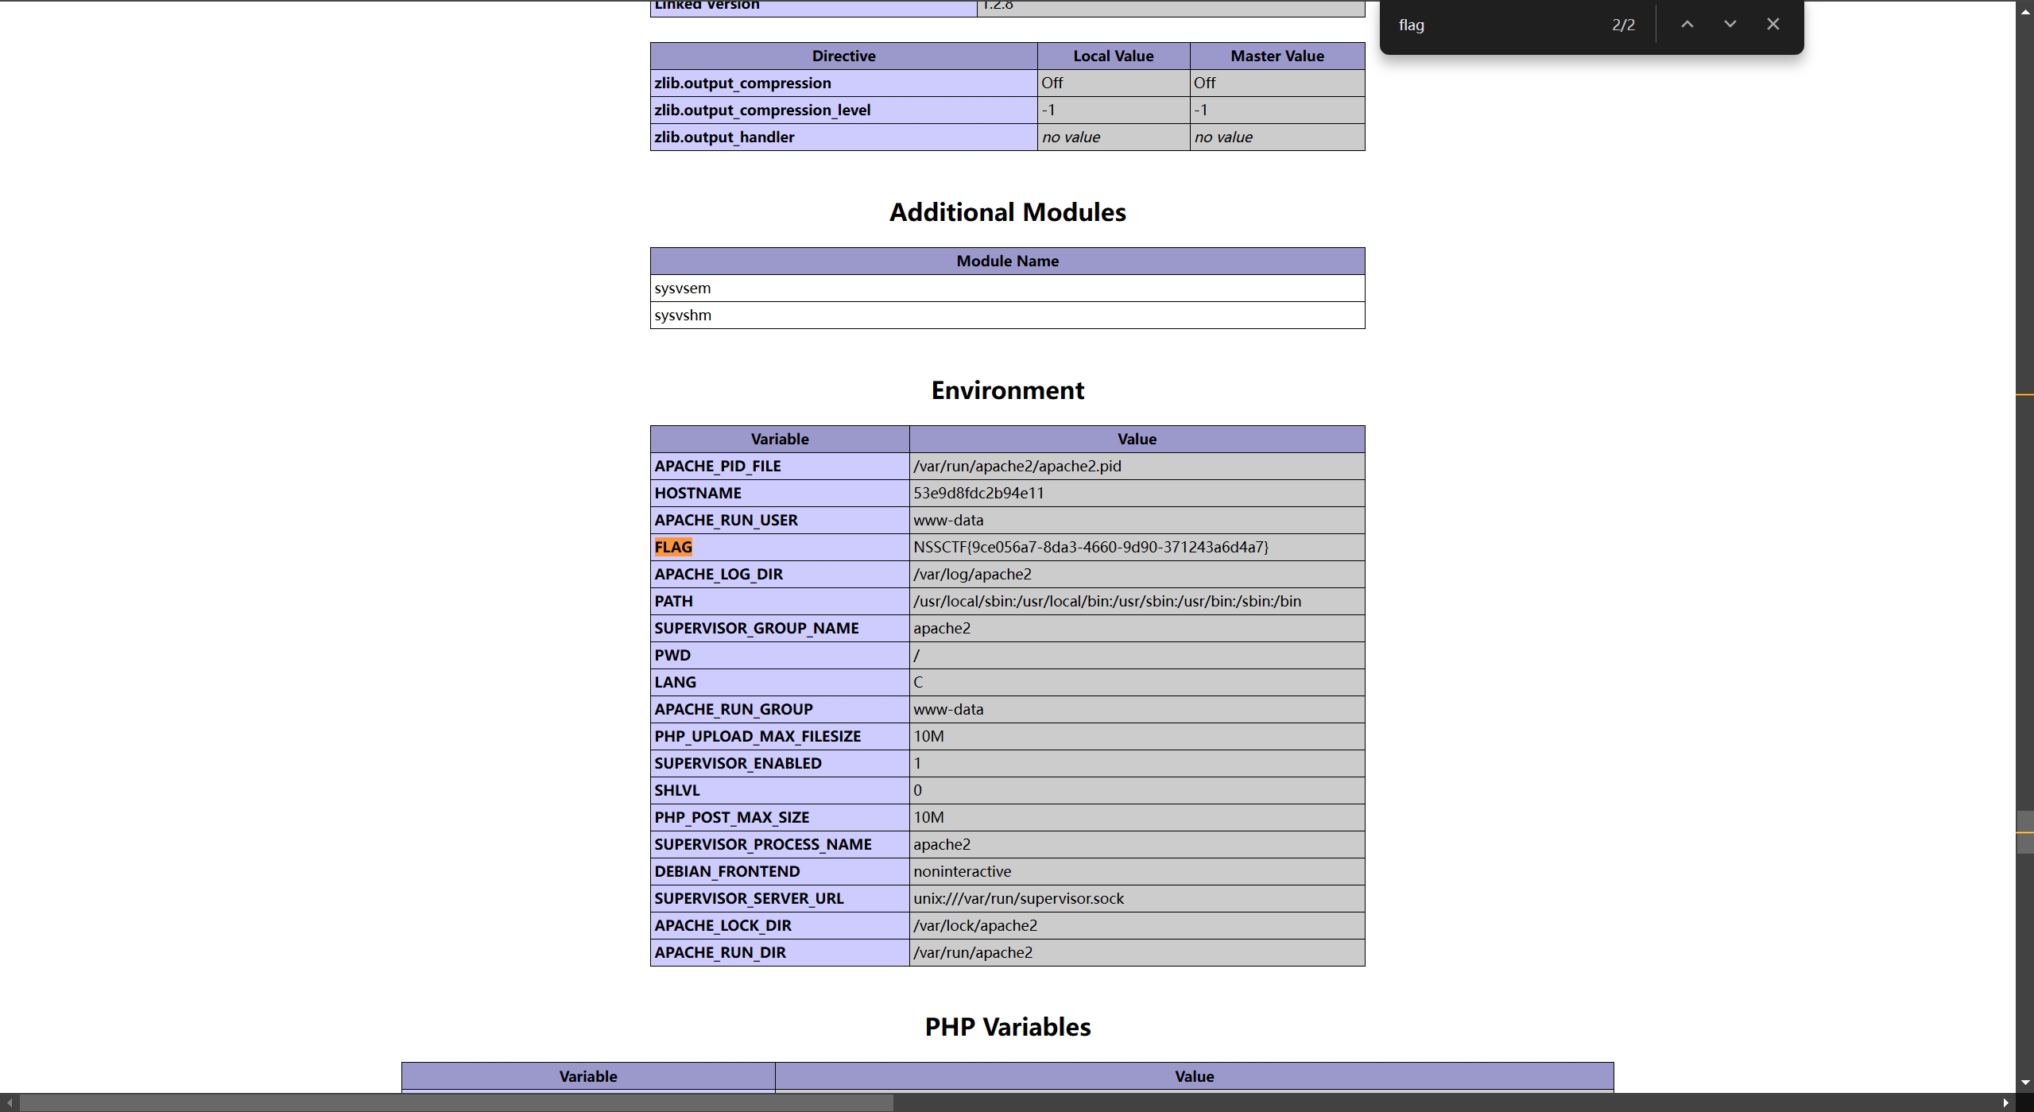The image size is (2034, 1112).
Task: Click DEBIAN_FRONTEND variable name
Action: click(727, 871)
